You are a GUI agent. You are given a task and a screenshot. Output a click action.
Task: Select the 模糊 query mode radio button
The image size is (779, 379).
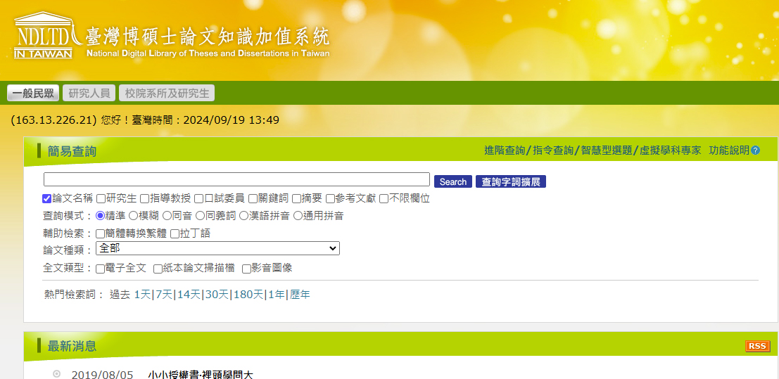(x=134, y=216)
